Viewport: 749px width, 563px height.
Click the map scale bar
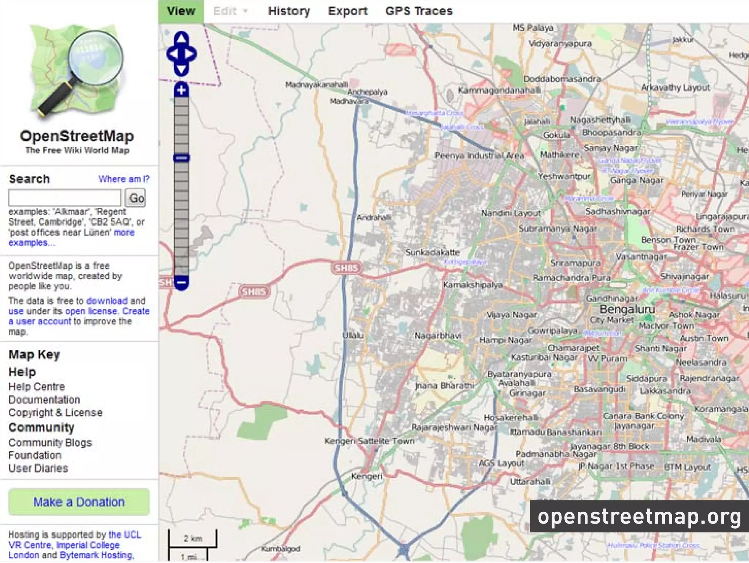(x=192, y=545)
